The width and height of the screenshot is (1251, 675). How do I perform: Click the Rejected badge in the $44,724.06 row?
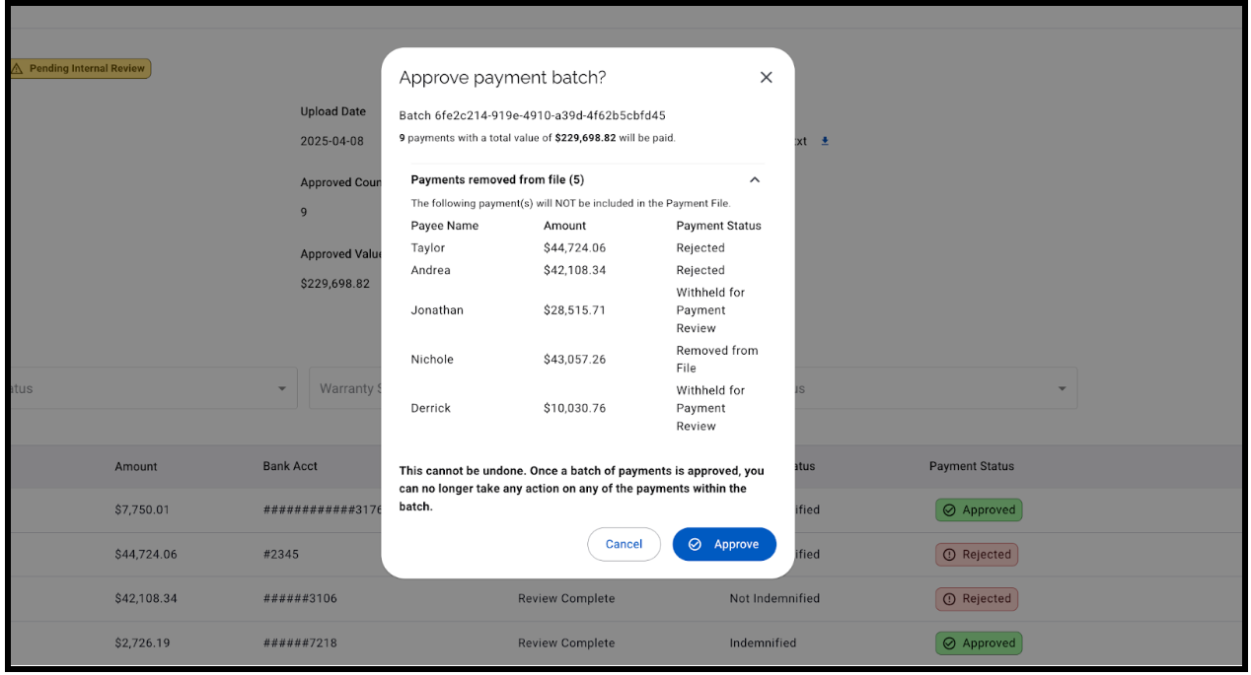point(977,555)
